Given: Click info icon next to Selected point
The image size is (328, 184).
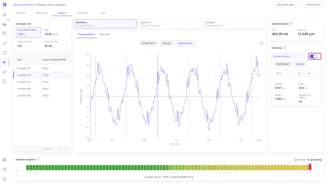Looking at the screenshot, I should [291, 24].
